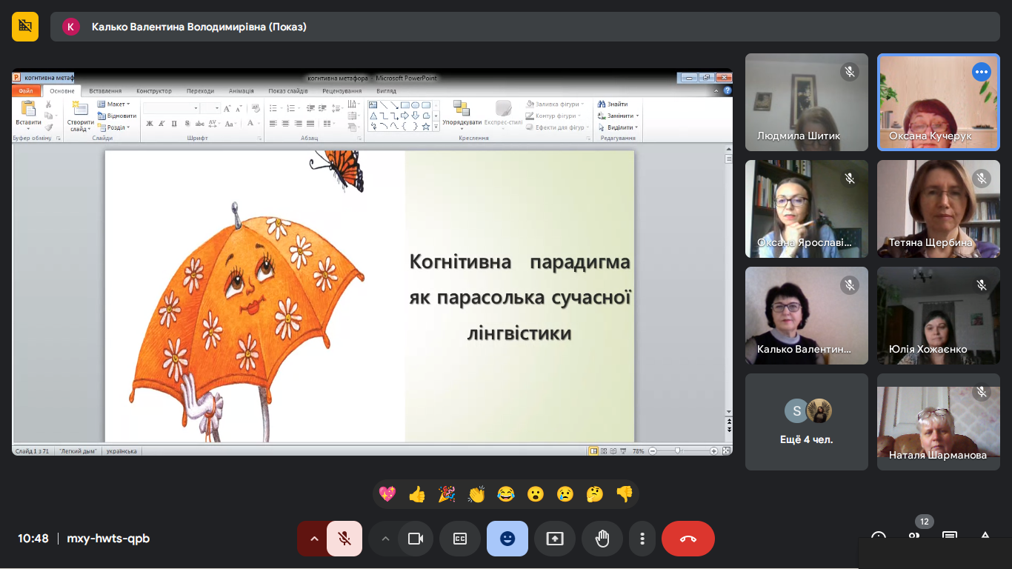Leave the call with the red button
Image resolution: width=1012 pixels, height=569 pixels.
688,539
